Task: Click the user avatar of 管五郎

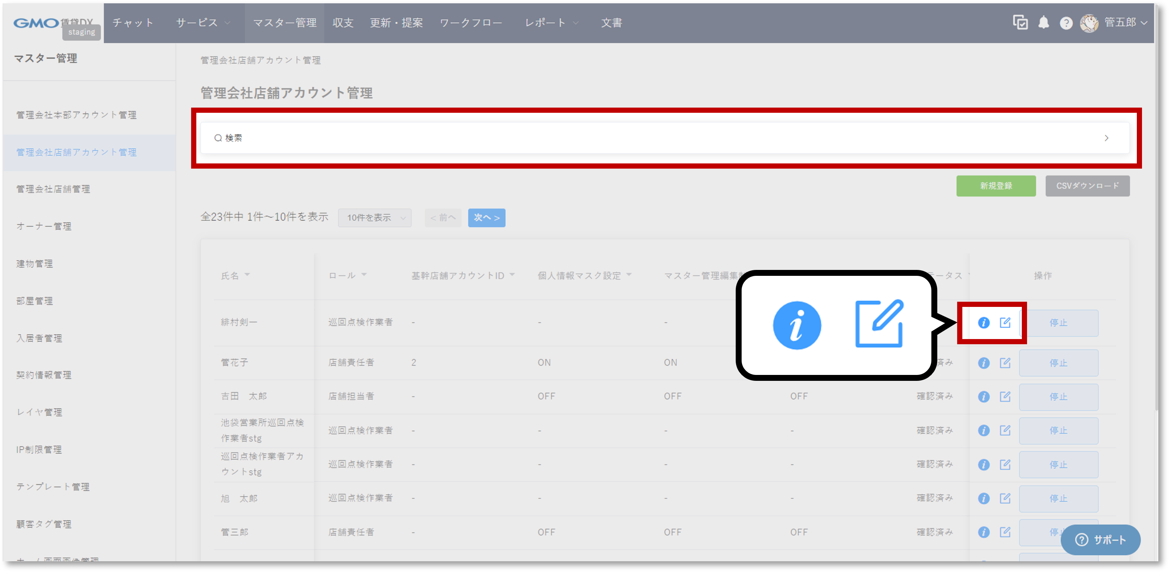Action: [x=1090, y=23]
